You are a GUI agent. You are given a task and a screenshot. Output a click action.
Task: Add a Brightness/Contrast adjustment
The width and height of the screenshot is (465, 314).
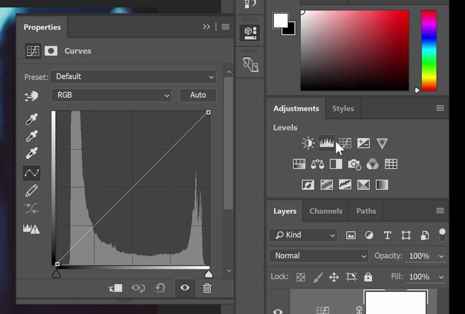coord(308,143)
